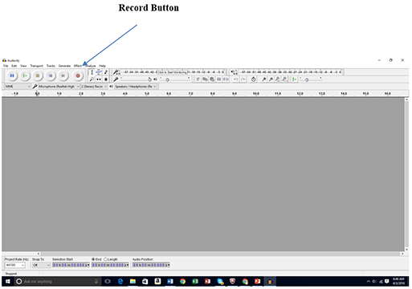Click the playback meter speaker icon
Screen dimensions: 412x289
point(234,72)
